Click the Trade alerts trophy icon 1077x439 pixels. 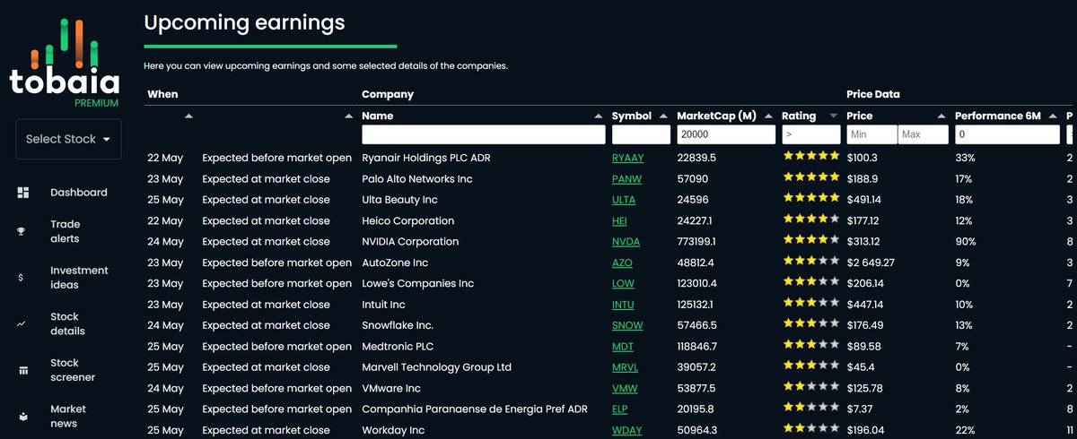(x=22, y=232)
